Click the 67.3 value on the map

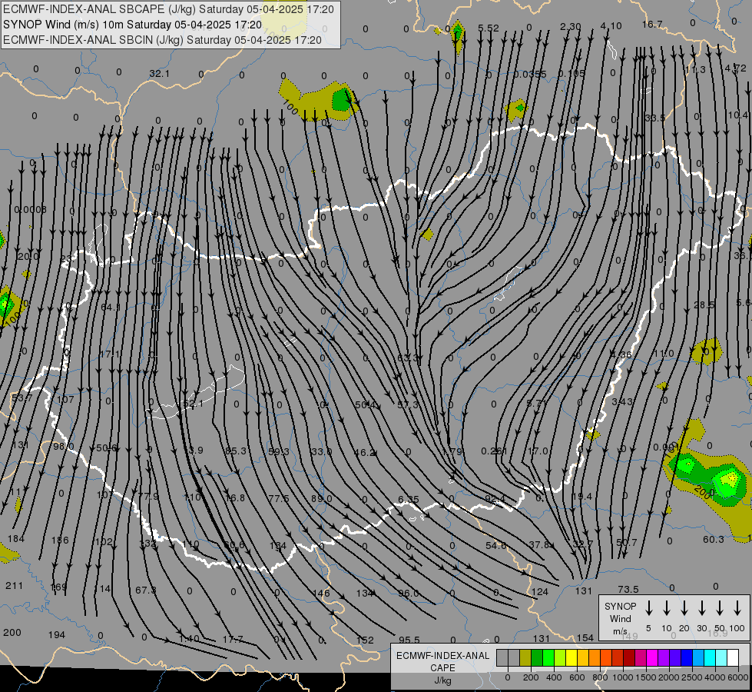(x=145, y=590)
